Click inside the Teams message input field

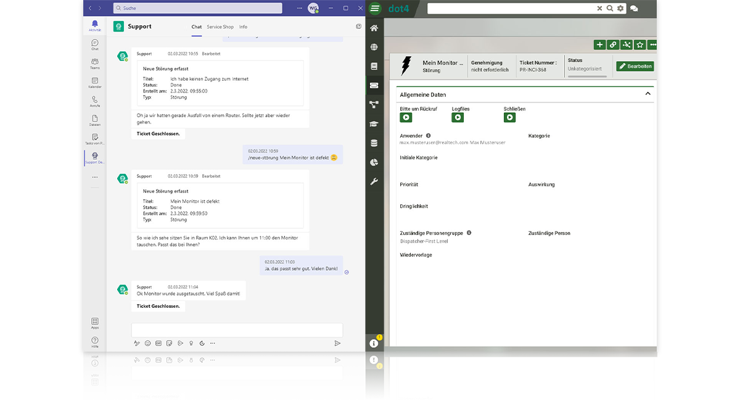tap(236, 329)
